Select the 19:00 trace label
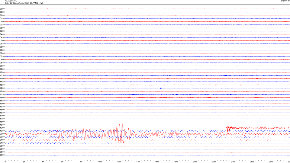The height and width of the screenshot is (163, 290). [x=2, y=128]
